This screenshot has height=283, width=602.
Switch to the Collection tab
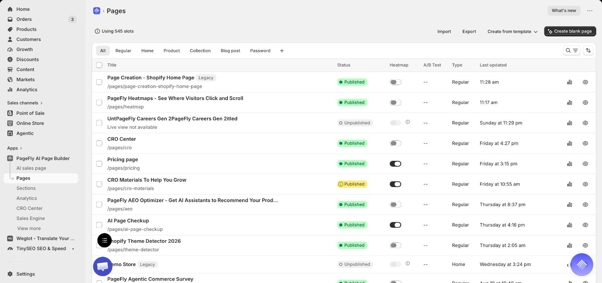point(200,51)
